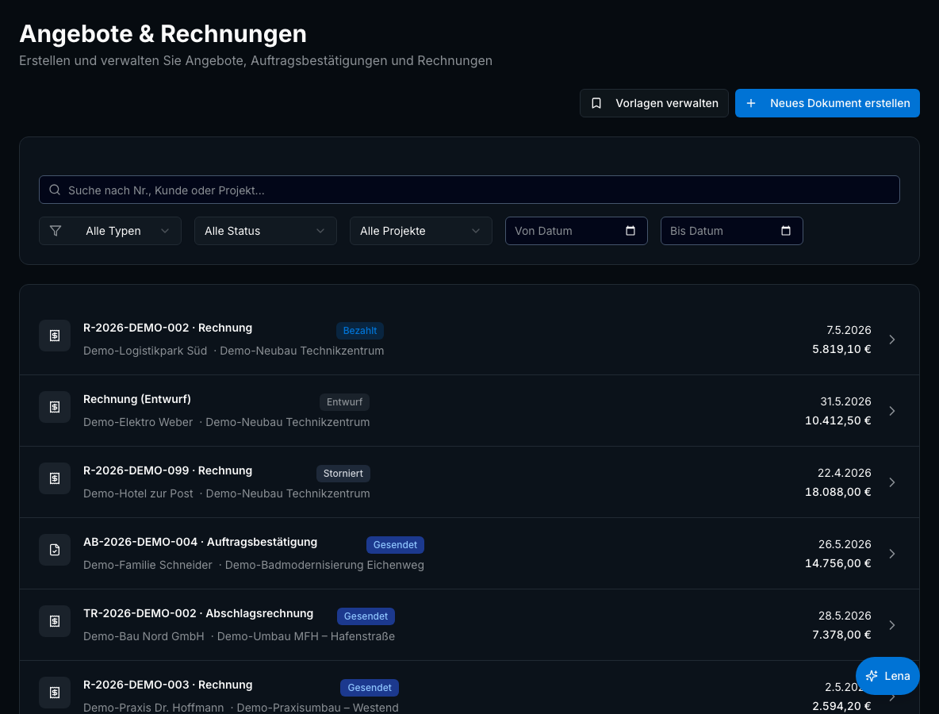The height and width of the screenshot is (714, 939).
Task: Click amount 7.378,00 €
Action: tap(841, 635)
